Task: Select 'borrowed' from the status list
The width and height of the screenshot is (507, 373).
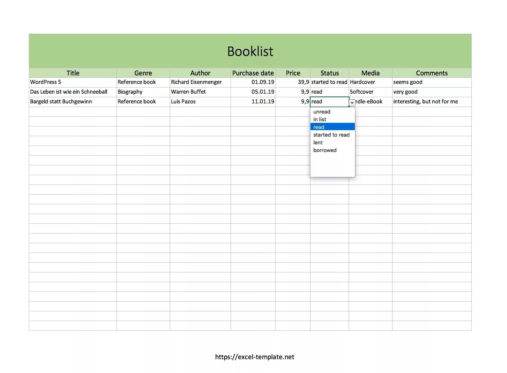Action: point(332,150)
